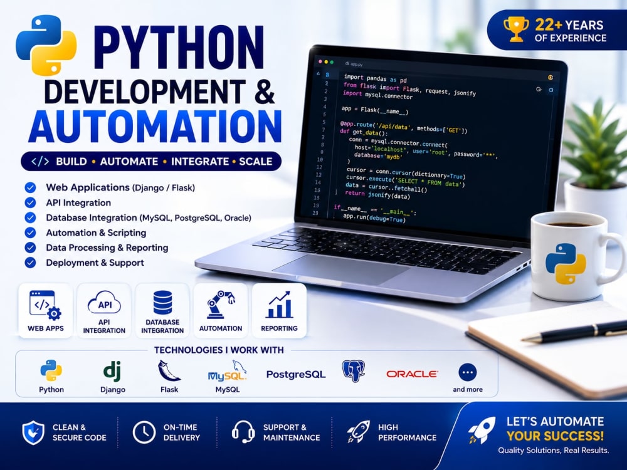Viewport: 627px width, 470px height.
Task: Click the MySQL dolphin logo
Action: [227, 371]
